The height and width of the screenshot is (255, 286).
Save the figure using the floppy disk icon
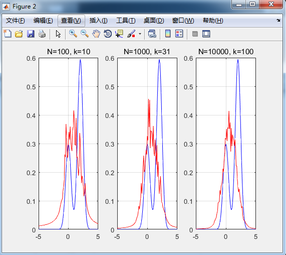(31, 34)
